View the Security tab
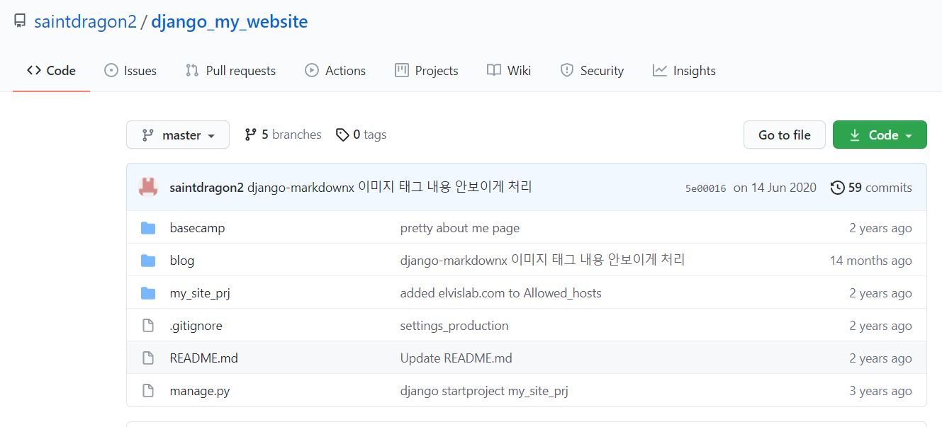942x427 pixels. point(592,71)
